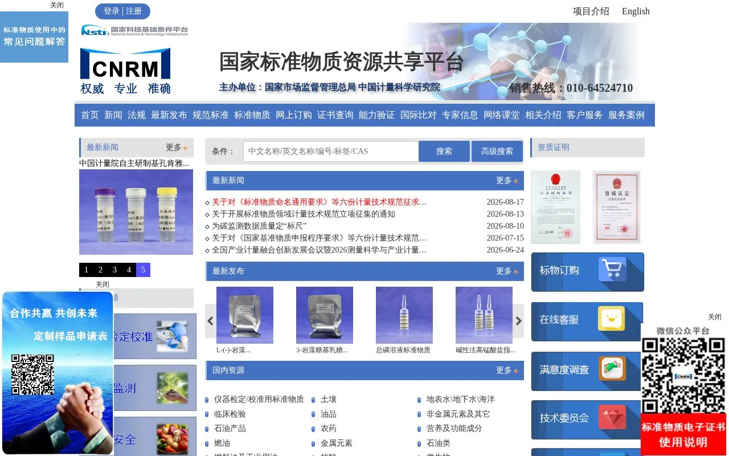
Task: Switch language to English
Action: coord(636,11)
